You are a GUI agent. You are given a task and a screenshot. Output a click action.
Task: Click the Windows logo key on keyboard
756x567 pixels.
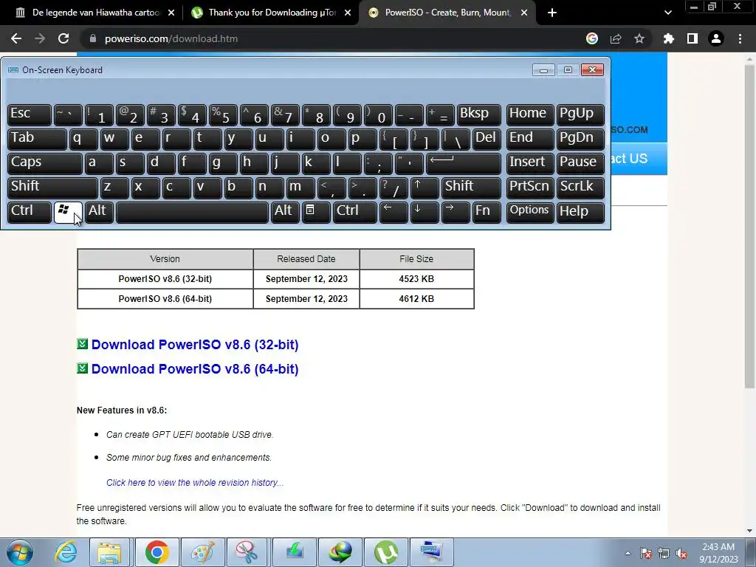68,212
